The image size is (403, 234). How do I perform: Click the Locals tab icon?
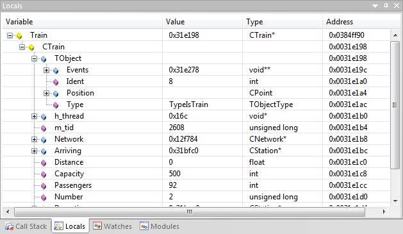[x=58, y=226]
